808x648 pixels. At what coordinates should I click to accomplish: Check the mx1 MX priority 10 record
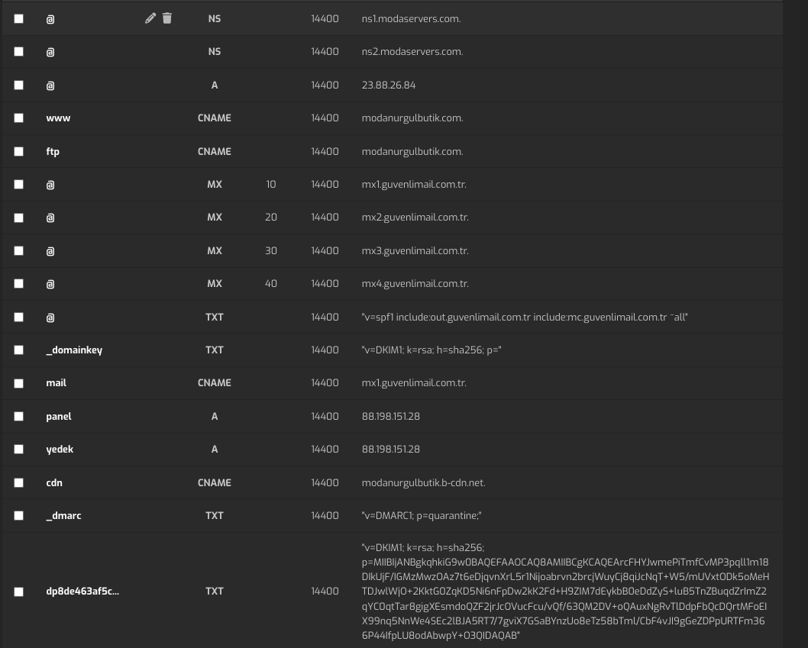[18, 185]
